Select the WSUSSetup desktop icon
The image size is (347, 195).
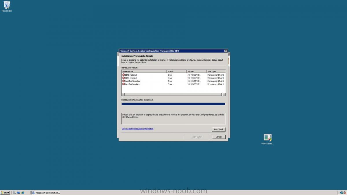pos(267,140)
